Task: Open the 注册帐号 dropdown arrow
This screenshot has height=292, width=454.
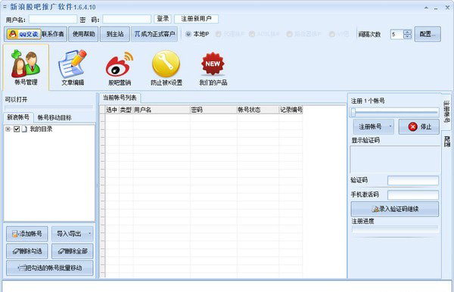Action: tap(390, 126)
